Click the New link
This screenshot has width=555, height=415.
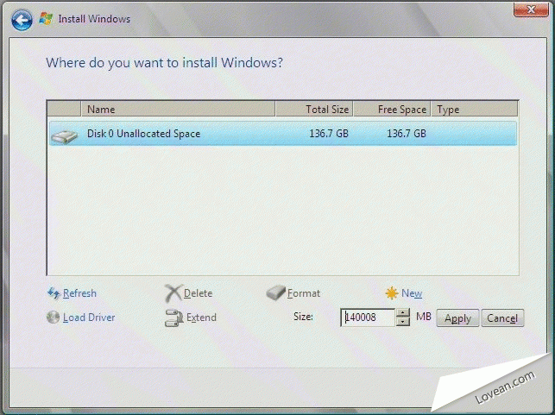412,293
